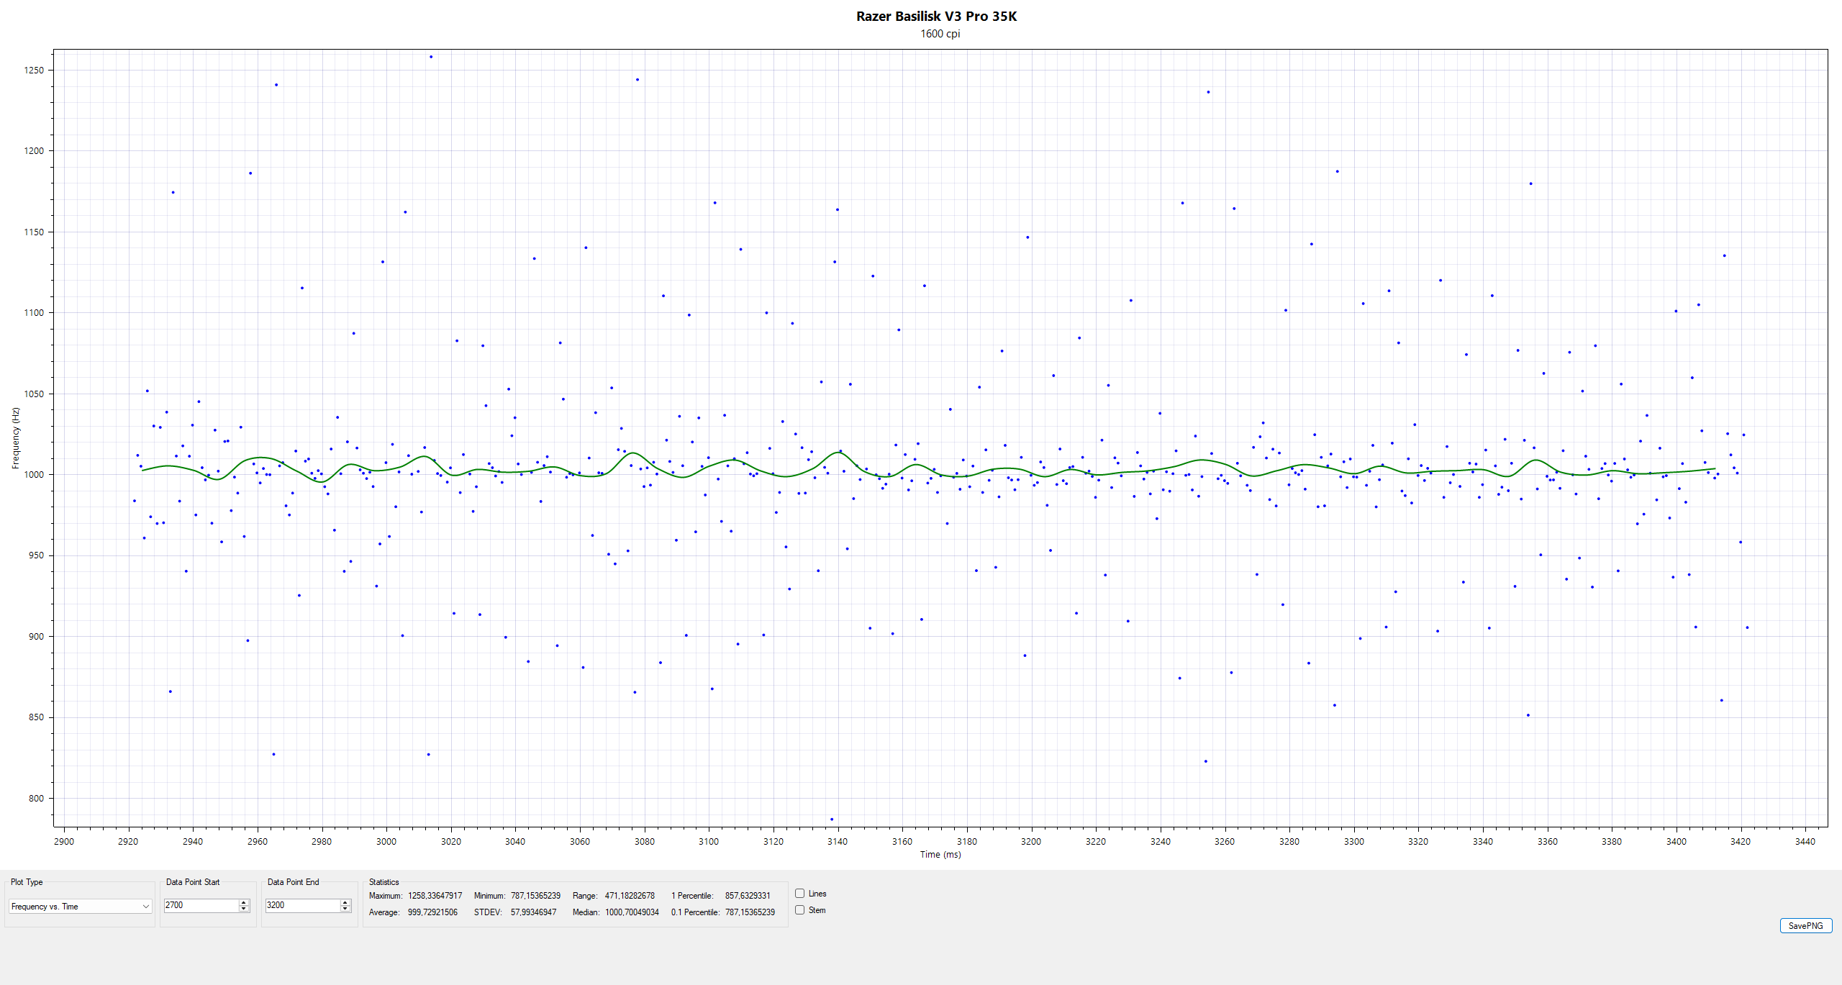
Task: Decrement Data Point End with down arrow
Action: pyautogui.click(x=345, y=909)
